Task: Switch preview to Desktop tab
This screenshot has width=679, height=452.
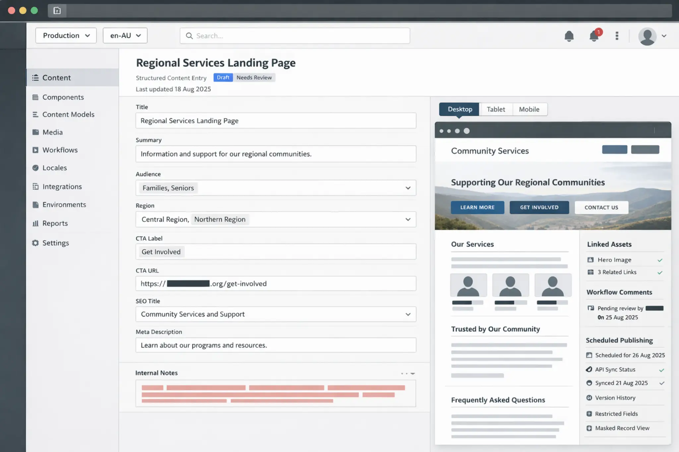Action: [460, 109]
